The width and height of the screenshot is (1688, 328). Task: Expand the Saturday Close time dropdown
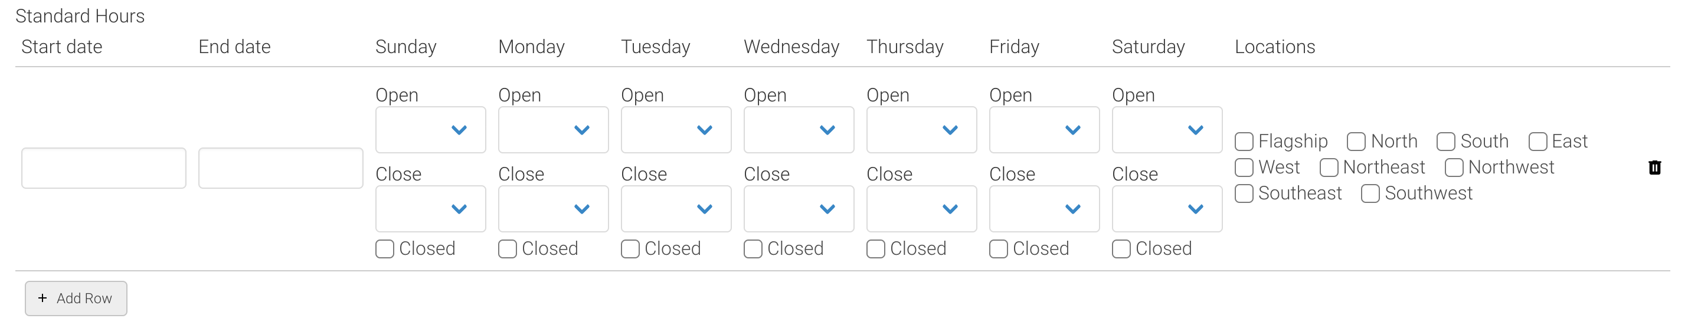[x=1167, y=209]
